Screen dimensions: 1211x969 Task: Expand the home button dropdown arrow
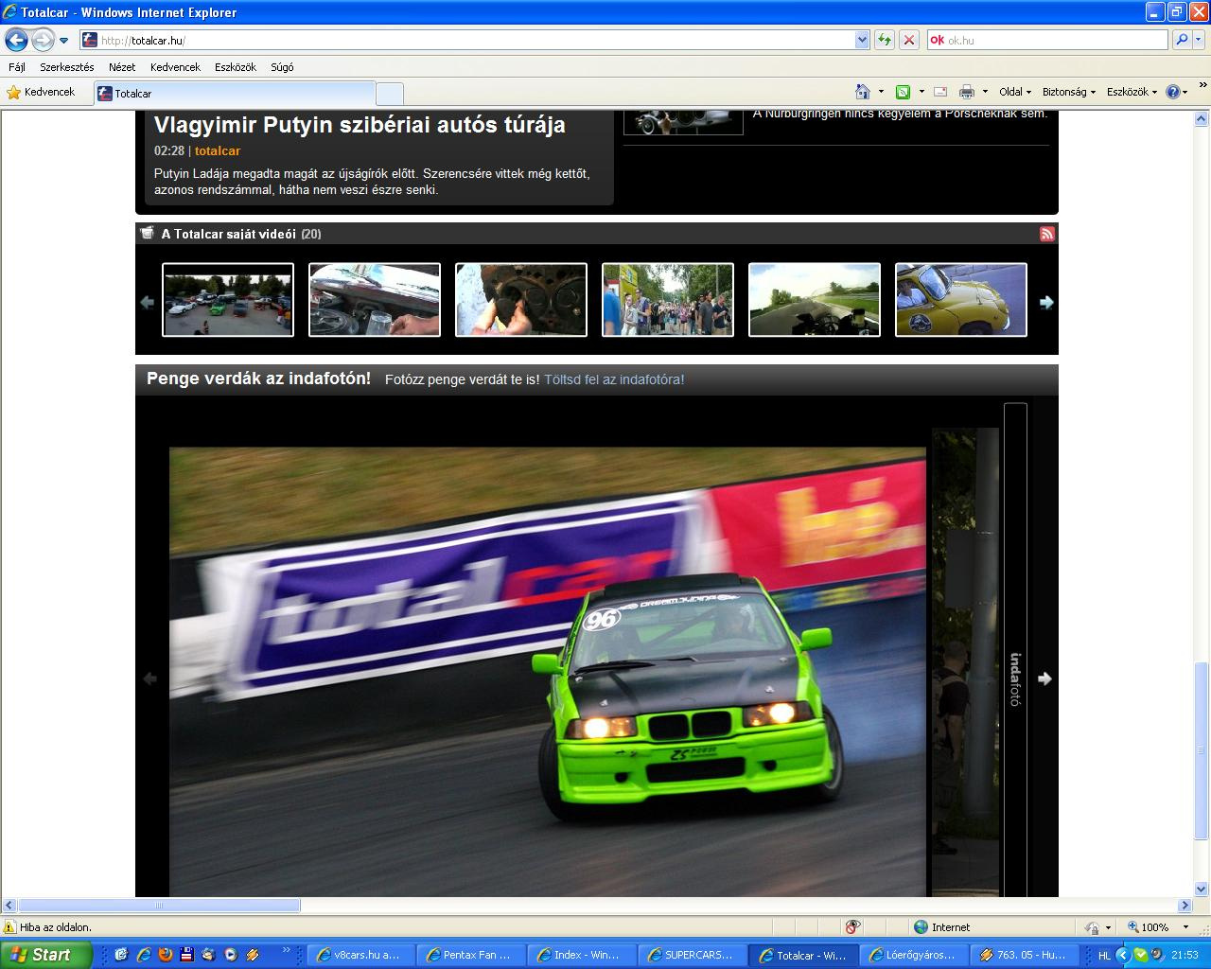click(881, 92)
